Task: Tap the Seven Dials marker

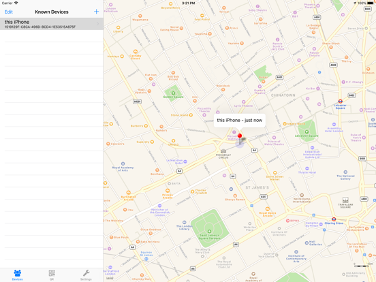Action: pyautogui.click(x=366, y=29)
